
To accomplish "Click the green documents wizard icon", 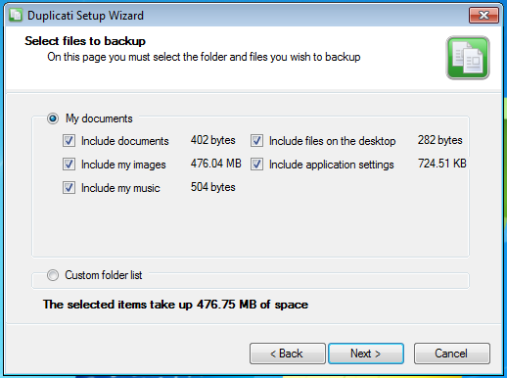I will tap(468, 58).
